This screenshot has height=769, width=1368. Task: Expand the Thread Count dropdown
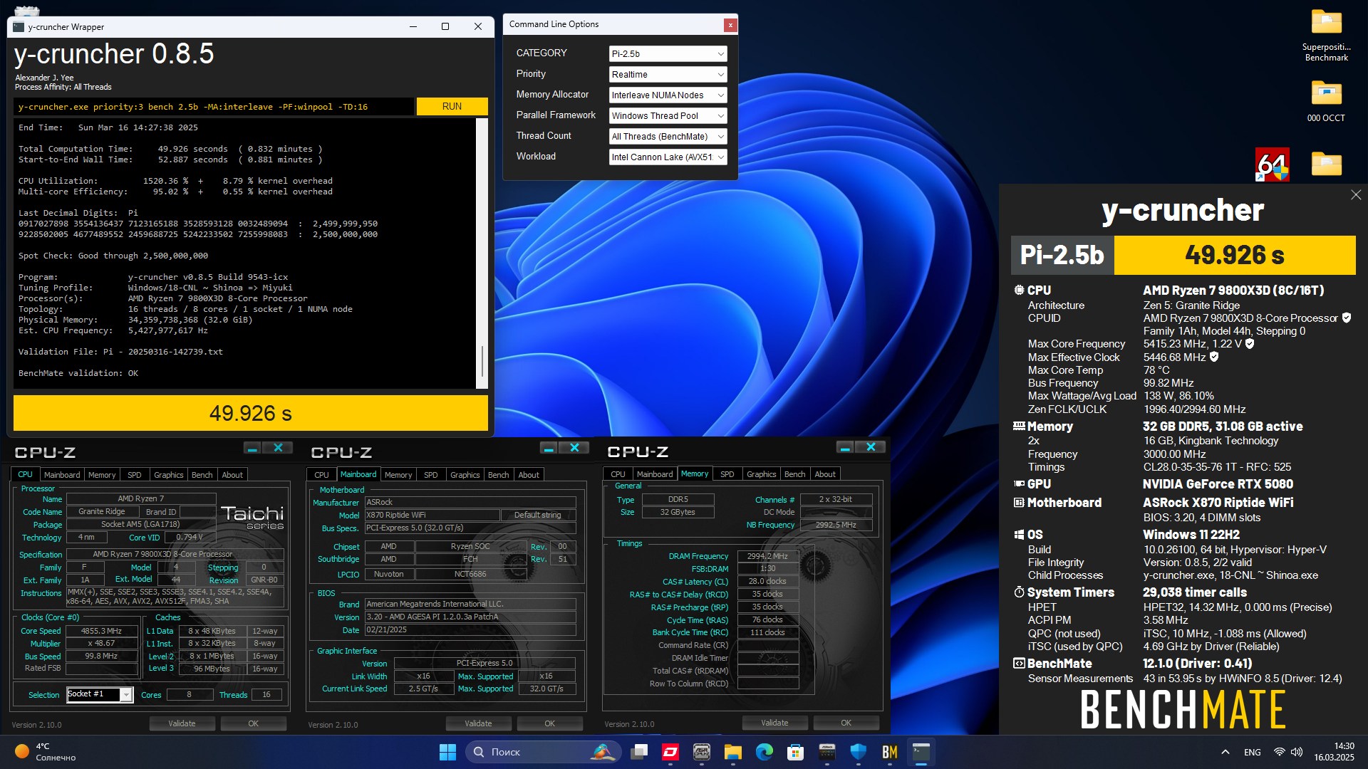coord(668,136)
